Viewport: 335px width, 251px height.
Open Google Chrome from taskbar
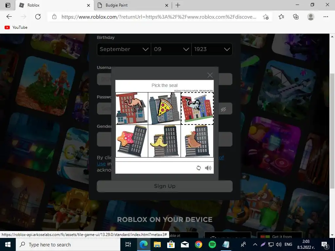pyautogui.click(x=199, y=244)
